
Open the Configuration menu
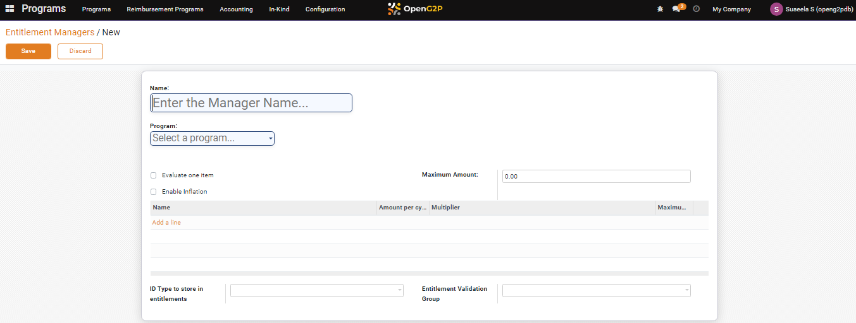[325, 9]
